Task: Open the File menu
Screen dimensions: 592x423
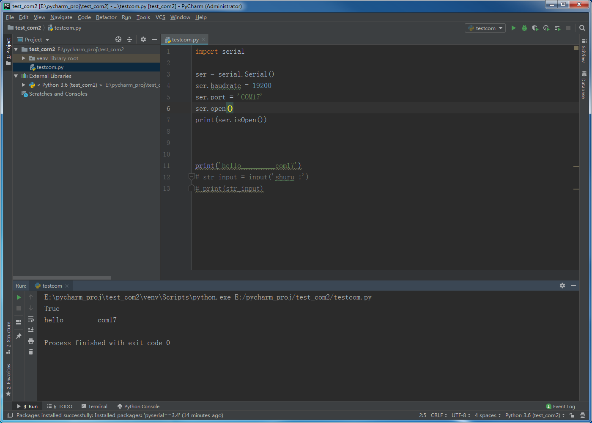Action: coord(10,17)
